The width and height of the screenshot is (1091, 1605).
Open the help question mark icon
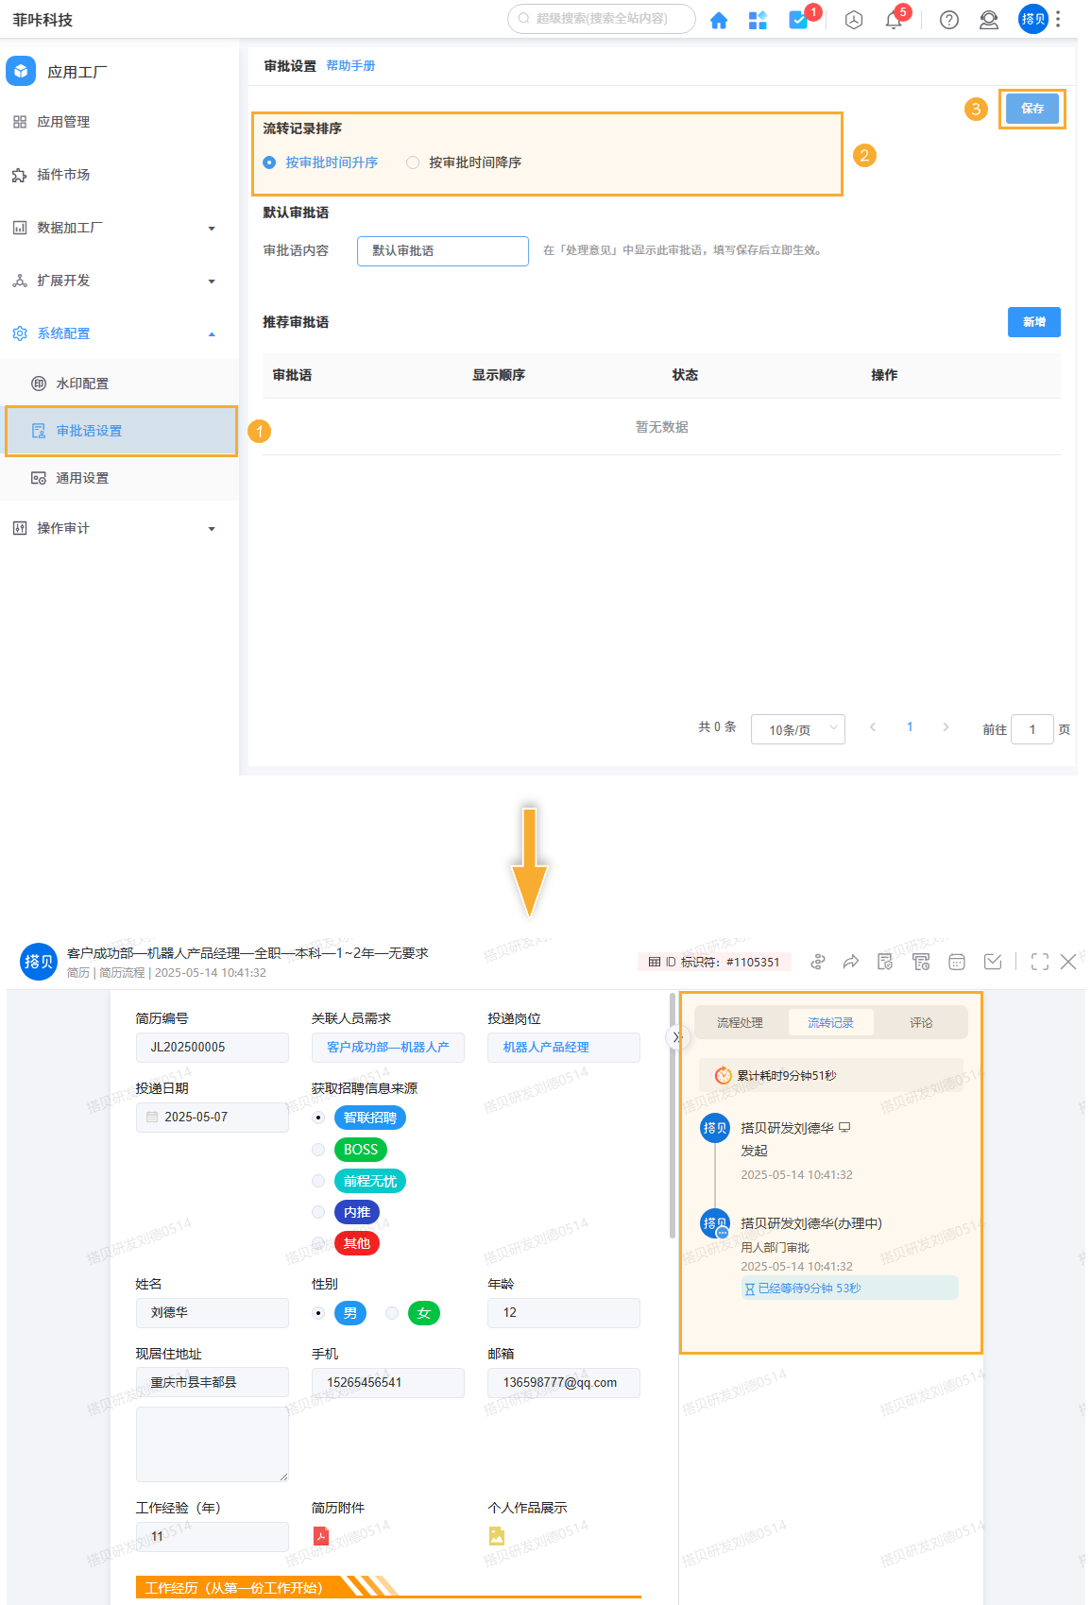point(949,20)
